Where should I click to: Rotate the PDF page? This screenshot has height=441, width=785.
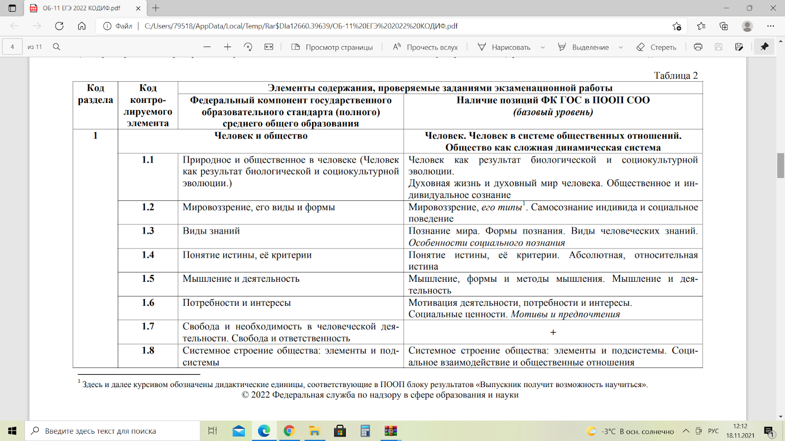pos(248,47)
